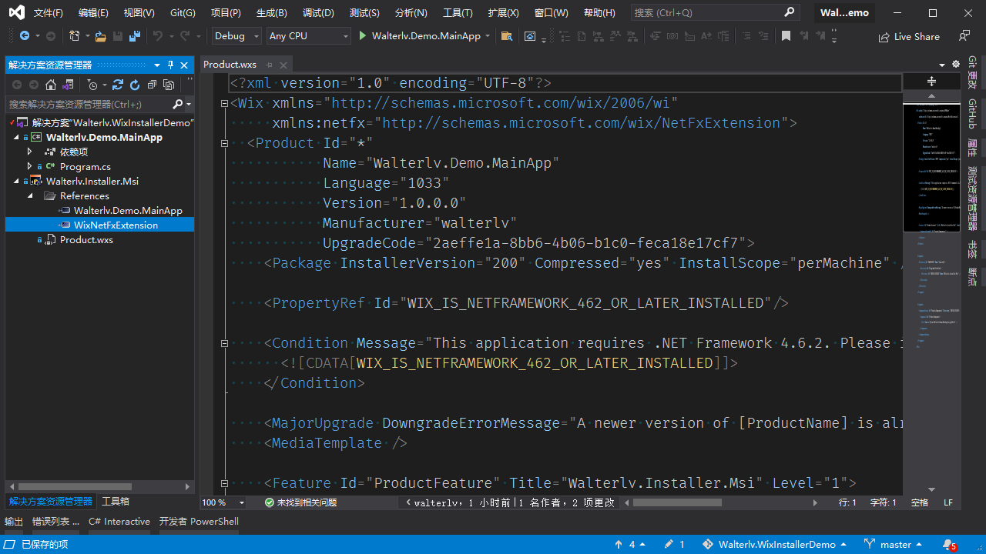The image size is (986, 554).
Task: Open the 生成(B) menu
Action: coord(271,13)
